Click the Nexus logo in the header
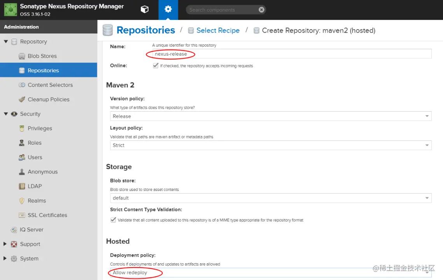Viewport: 443px width, 280px height. [11, 10]
